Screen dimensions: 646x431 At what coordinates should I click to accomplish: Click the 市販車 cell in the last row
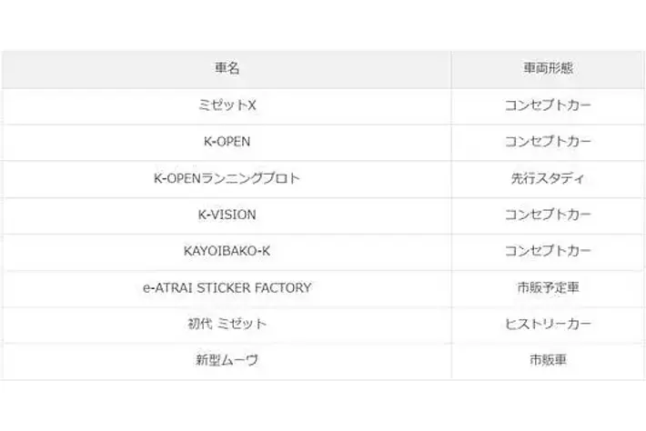coord(548,360)
